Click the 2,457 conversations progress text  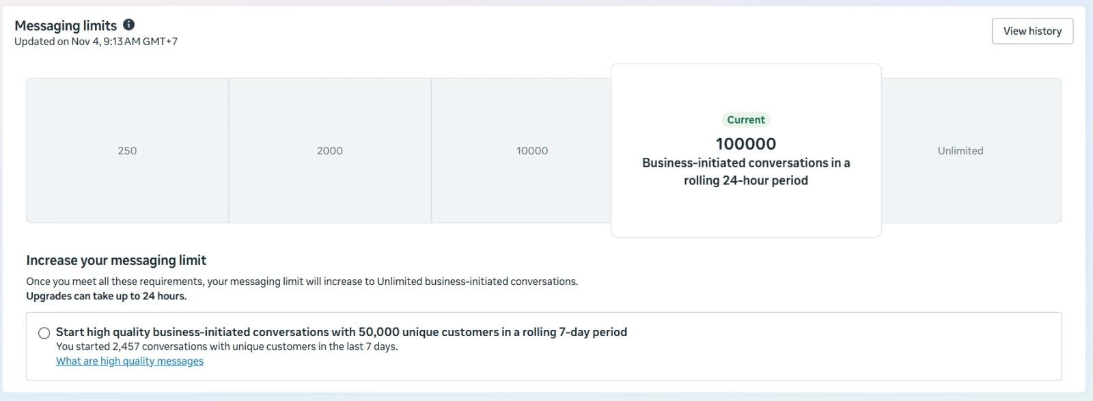tap(227, 347)
